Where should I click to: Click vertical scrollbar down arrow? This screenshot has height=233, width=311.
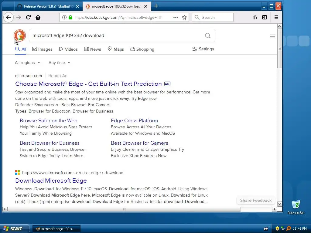(x=279, y=204)
